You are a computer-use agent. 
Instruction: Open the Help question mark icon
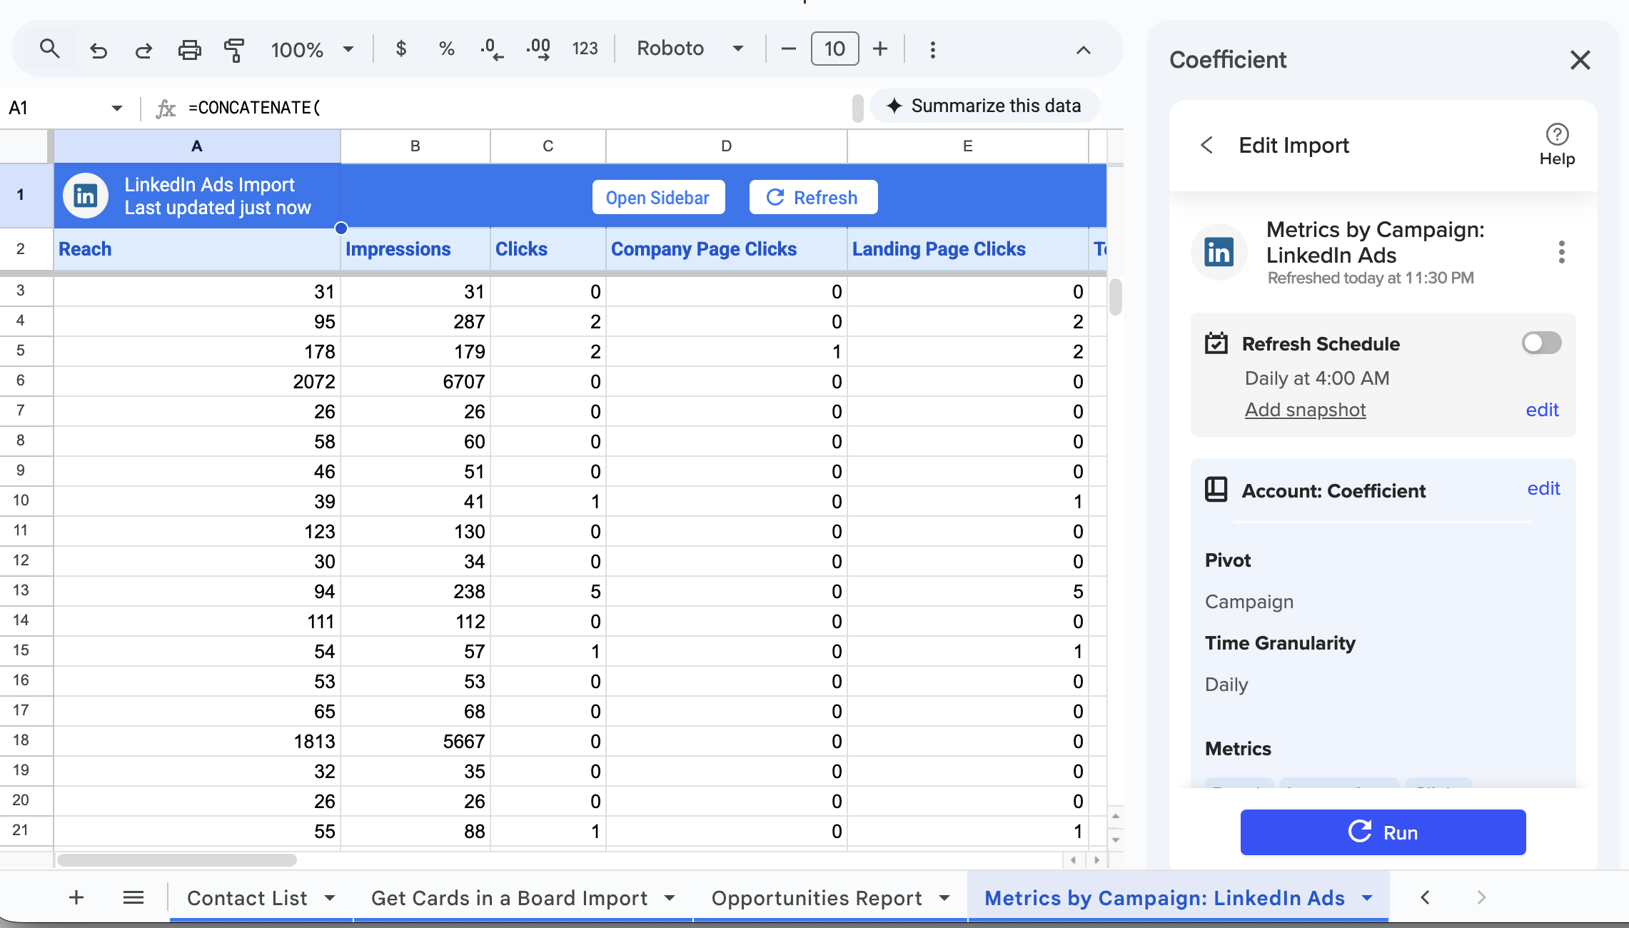click(1557, 134)
